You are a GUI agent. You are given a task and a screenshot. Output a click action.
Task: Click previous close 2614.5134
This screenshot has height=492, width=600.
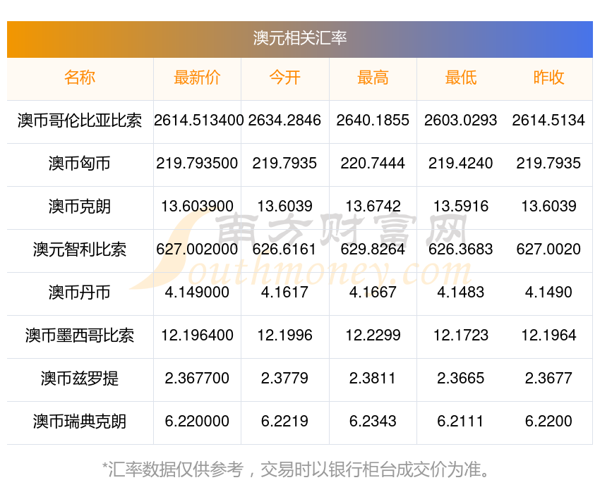(548, 121)
